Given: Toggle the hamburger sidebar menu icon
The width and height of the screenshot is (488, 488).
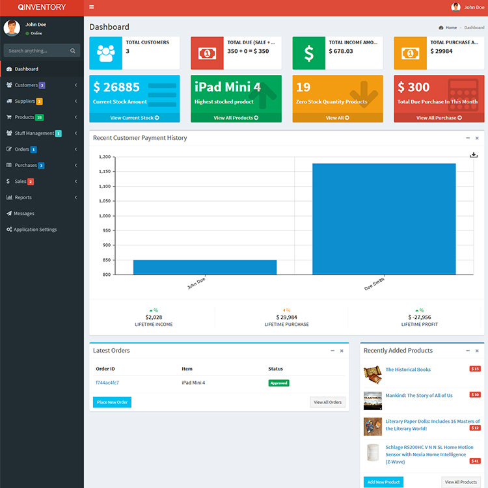Looking at the screenshot, I should (92, 7).
